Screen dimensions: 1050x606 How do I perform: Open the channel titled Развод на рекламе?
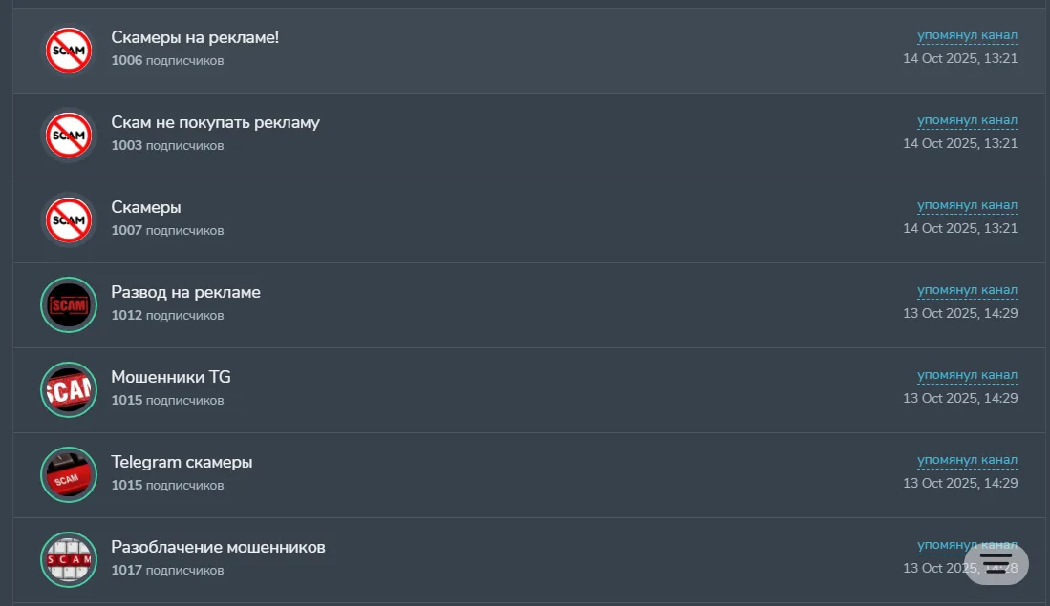coord(185,292)
